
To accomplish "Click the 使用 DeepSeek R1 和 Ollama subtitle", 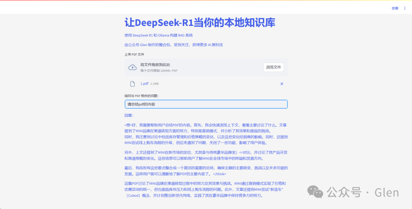I will click(159, 35).
